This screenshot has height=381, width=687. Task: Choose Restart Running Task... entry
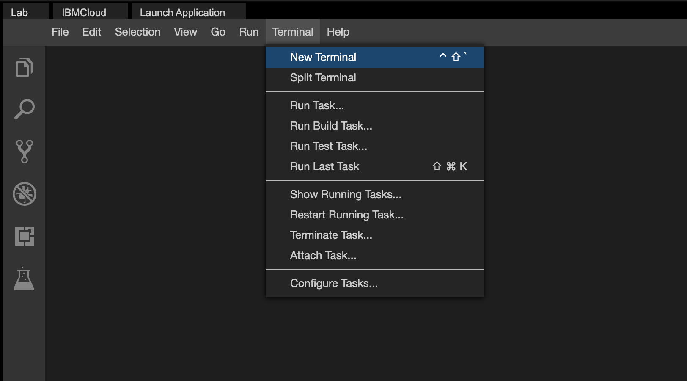[346, 215]
